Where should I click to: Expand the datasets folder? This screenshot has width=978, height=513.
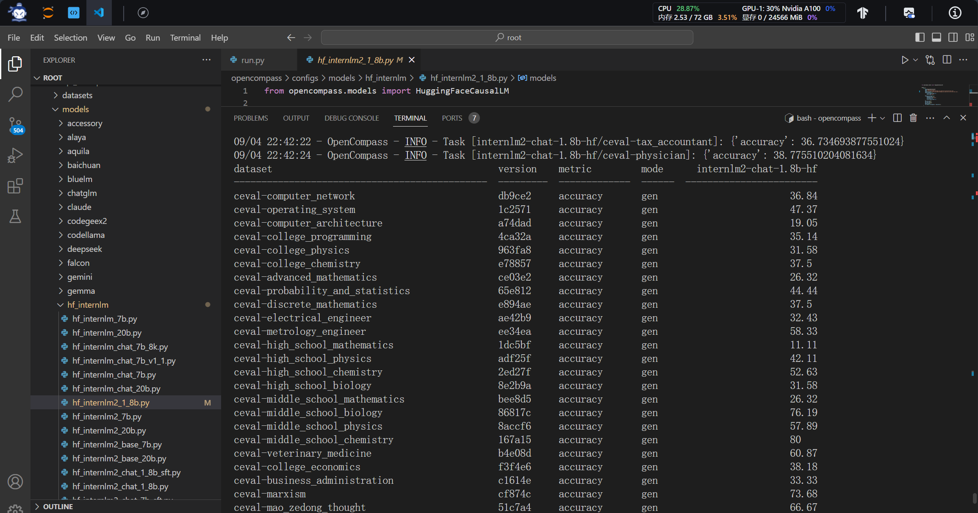[77, 95]
